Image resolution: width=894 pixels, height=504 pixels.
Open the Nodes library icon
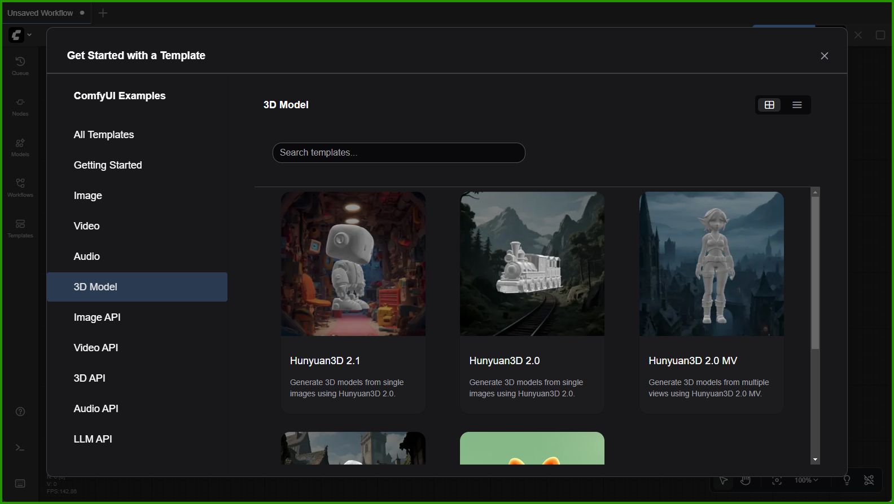pos(20,106)
